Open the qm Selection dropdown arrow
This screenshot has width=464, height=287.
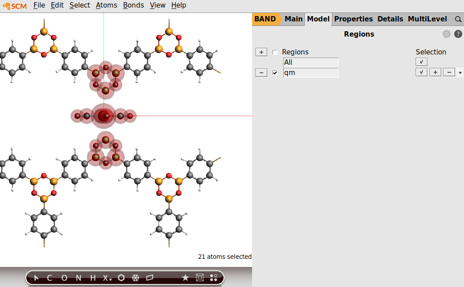click(x=460, y=72)
